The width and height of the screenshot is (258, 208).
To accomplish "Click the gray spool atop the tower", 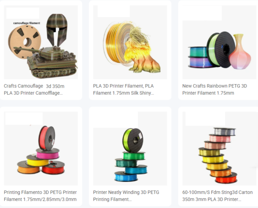I will tap(225, 132).
